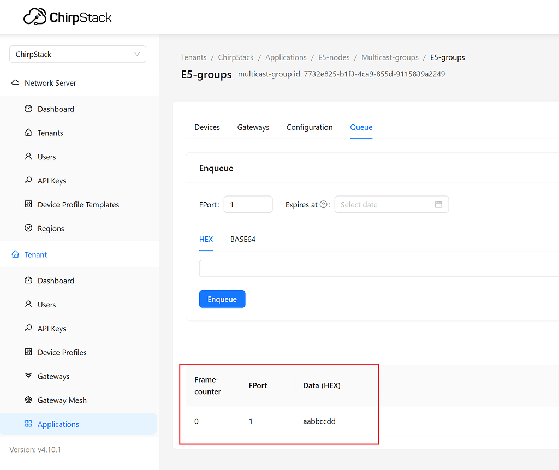Switch to the Devices tab

tap(207, 127)
